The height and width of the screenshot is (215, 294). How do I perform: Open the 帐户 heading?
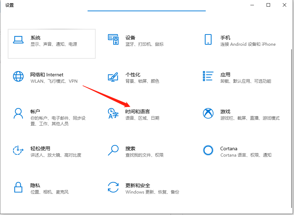(35, 112)
